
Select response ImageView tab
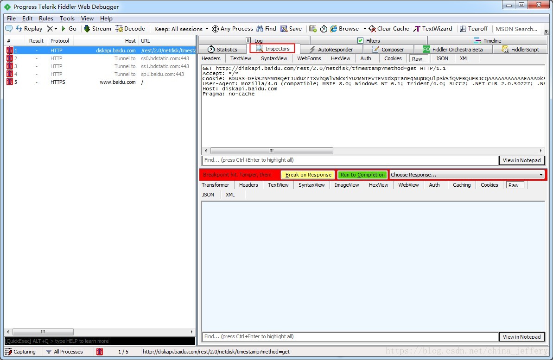tap(347, 185)
